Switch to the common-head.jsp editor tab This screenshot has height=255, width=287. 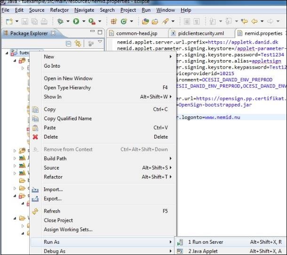[137, 33]
